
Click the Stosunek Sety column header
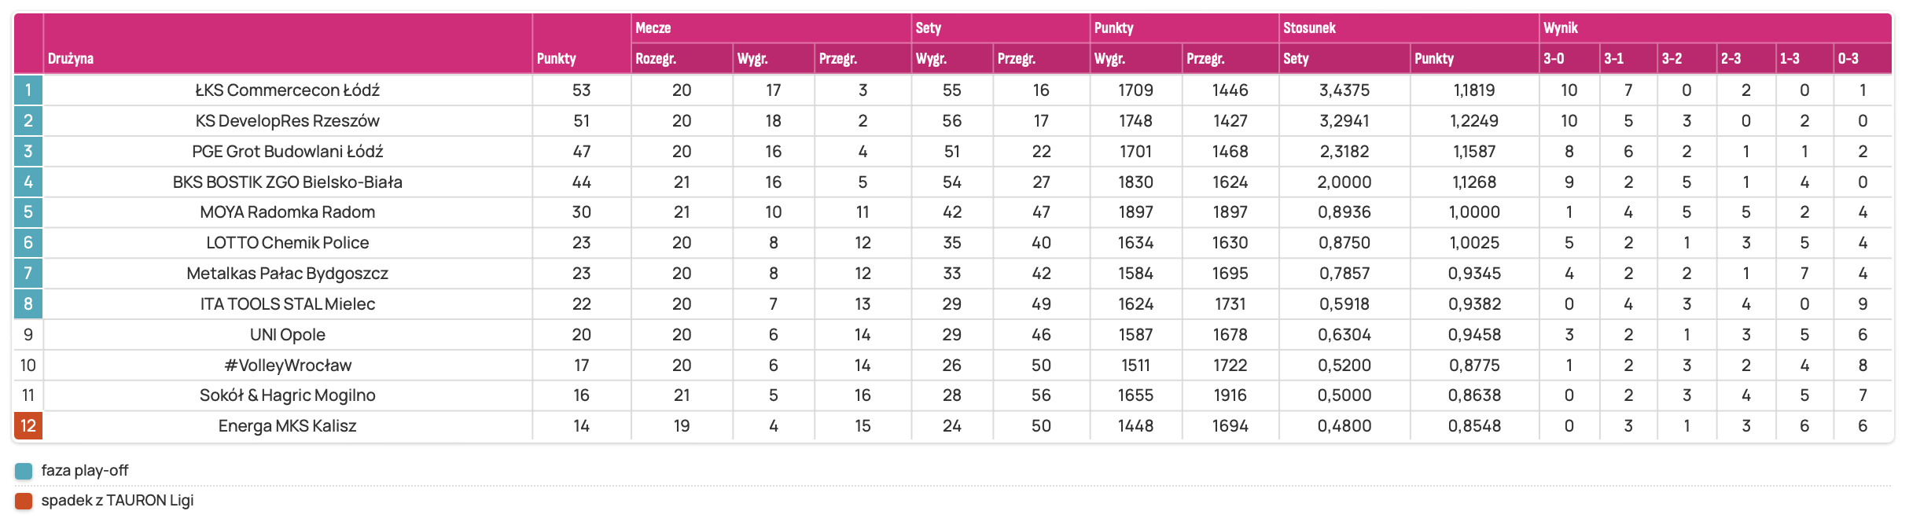(1296, 59)
